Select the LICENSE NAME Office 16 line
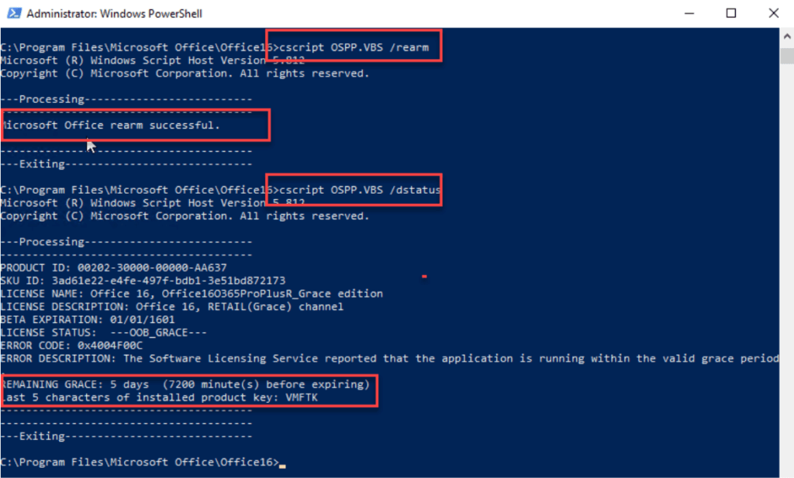 [x=190, y=293]
